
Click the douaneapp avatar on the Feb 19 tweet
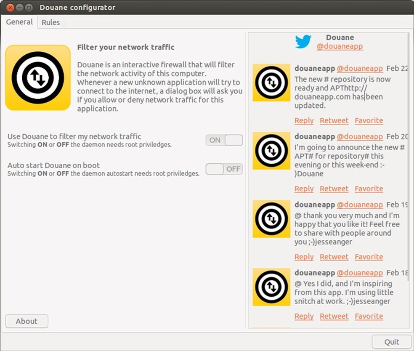[x=271, y=219]
